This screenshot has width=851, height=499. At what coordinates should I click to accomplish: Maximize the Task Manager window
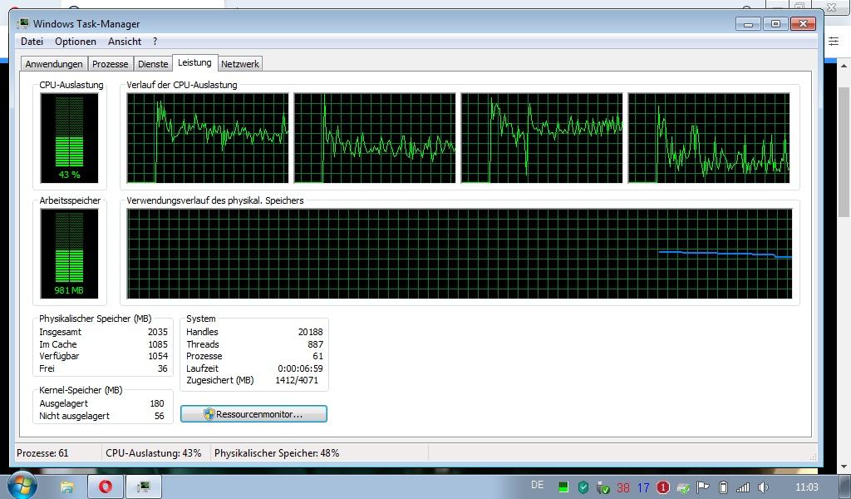(x=775, y=24)
